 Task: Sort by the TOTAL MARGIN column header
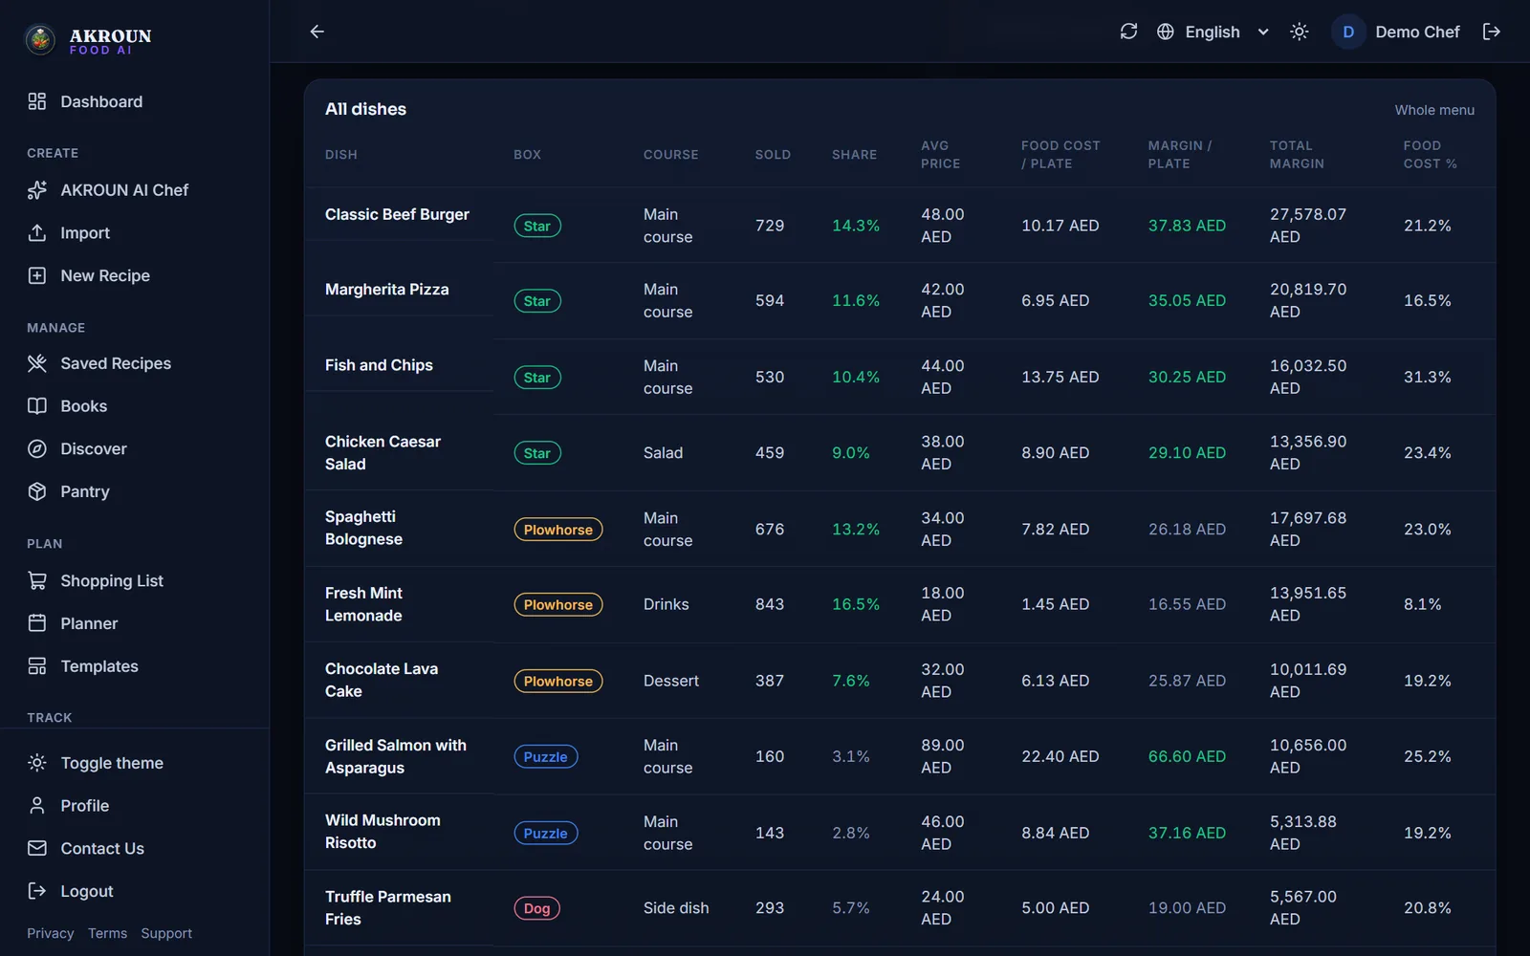1297,155
